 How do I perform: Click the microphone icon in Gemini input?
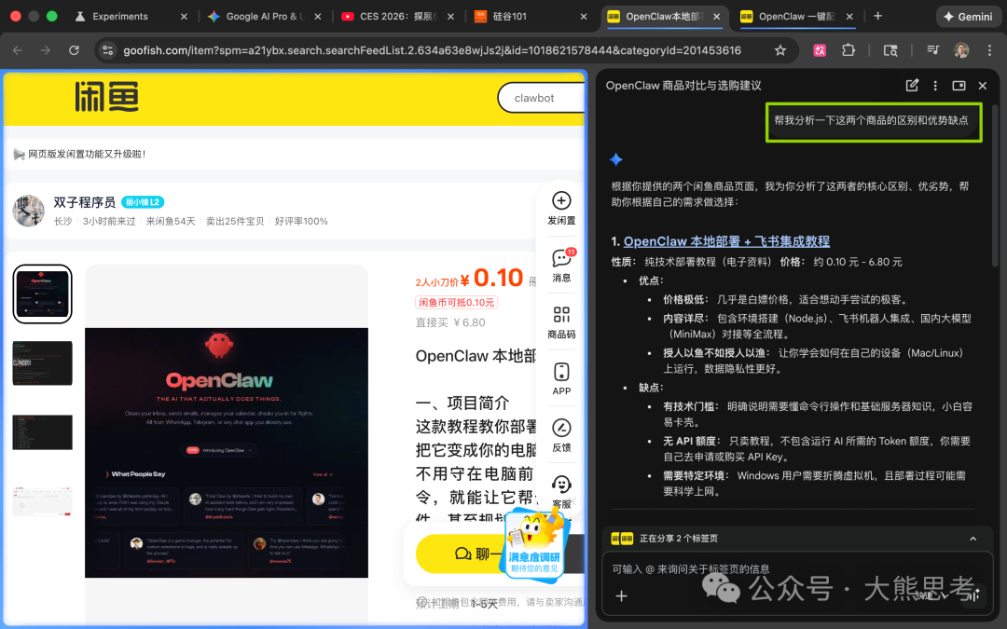coord(971,594)
